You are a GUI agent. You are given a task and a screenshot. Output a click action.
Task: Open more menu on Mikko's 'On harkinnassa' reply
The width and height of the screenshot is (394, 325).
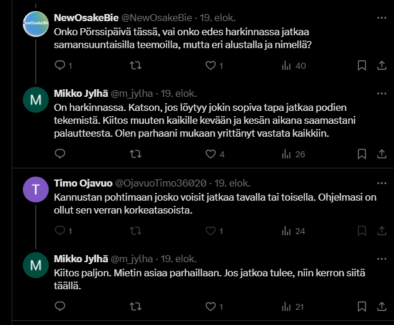point(382,93)
